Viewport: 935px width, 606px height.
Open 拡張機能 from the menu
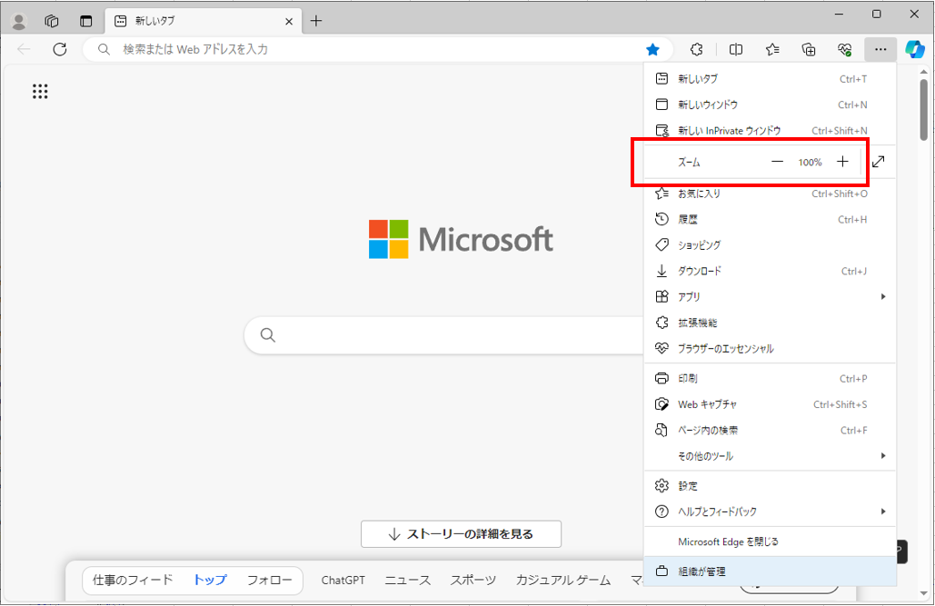coord(770,323)
